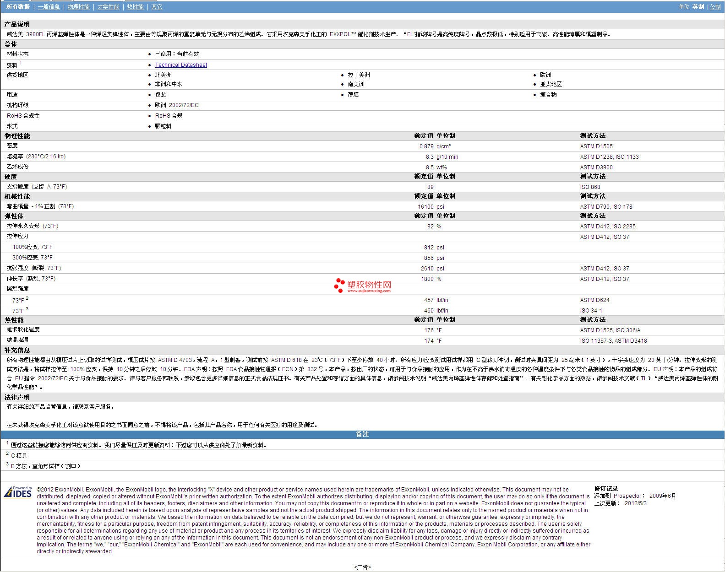This screenshot has width=725, height=572.
Task: Click the 薄膜 use entry
Action: pos(353,95)
